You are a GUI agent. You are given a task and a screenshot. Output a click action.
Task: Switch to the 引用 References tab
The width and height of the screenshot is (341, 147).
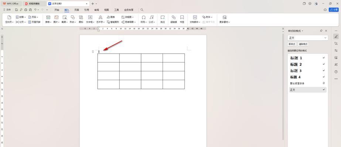point(86,10)
